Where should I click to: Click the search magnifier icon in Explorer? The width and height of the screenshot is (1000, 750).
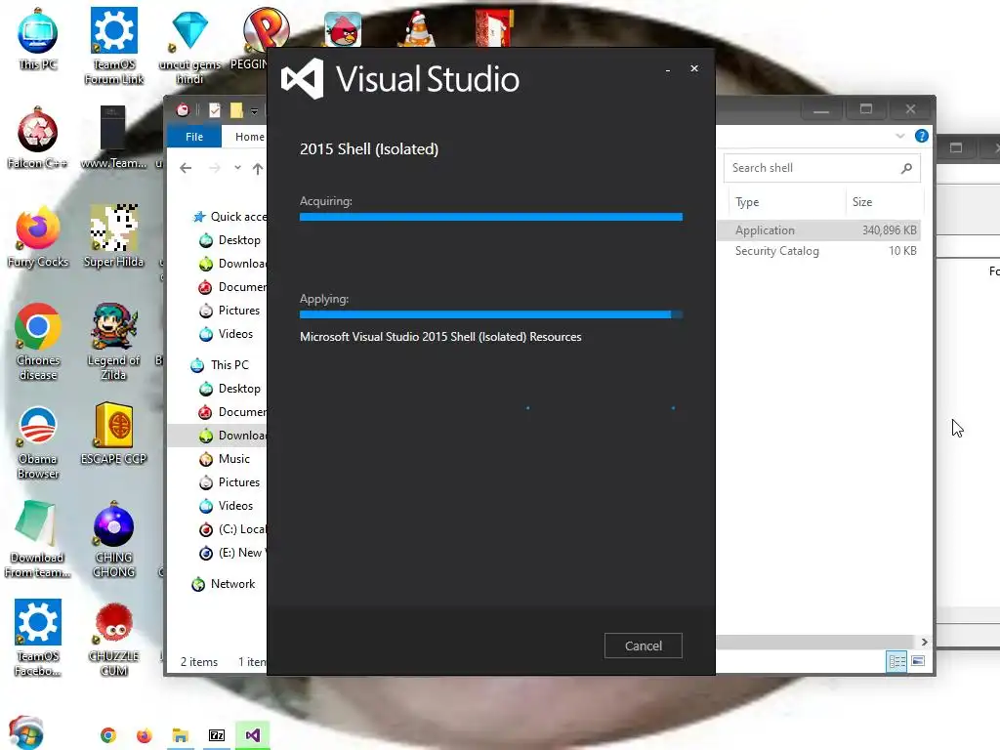tap(906, 168)
